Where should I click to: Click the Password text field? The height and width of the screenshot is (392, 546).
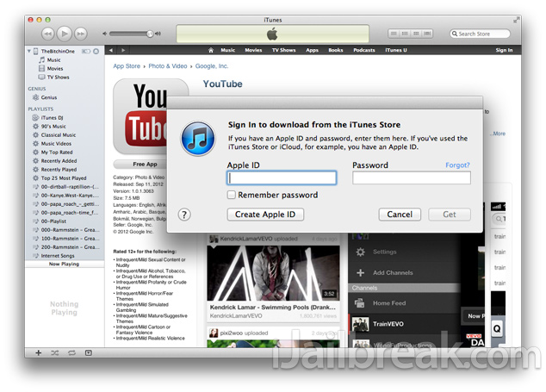tap(412, 177)
